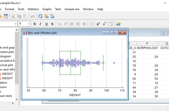Screen dimensions: 169x111
Task: Click the Copy icon in toolbar
Action: pos(19,16)
